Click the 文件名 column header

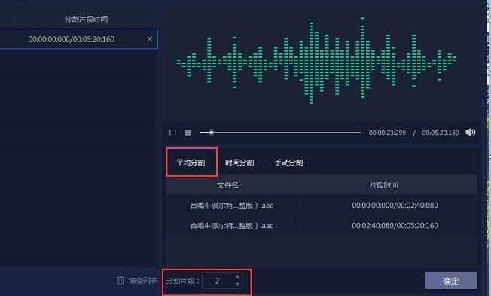pyautogui.click(x=228, y=185)
